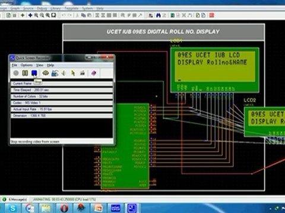285x213 pixels.
Task: Click the blue-white page icon near the toolbar's right end
Action: point(203,15)
